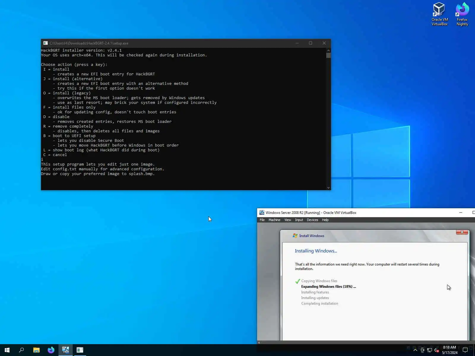Open taskbar Search
This screenshot has height=356, width=475.
coord(21,350)
